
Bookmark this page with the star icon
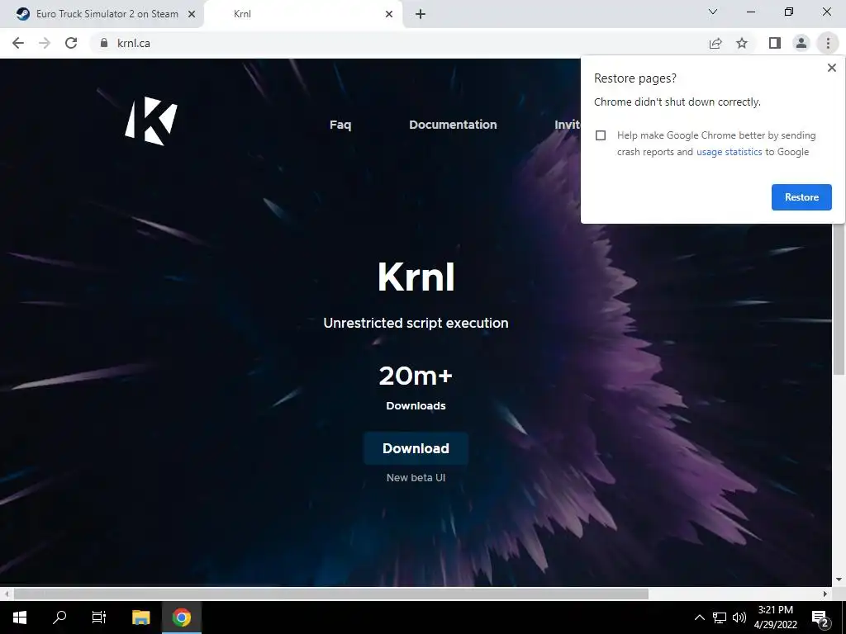[x=742, y=43]
